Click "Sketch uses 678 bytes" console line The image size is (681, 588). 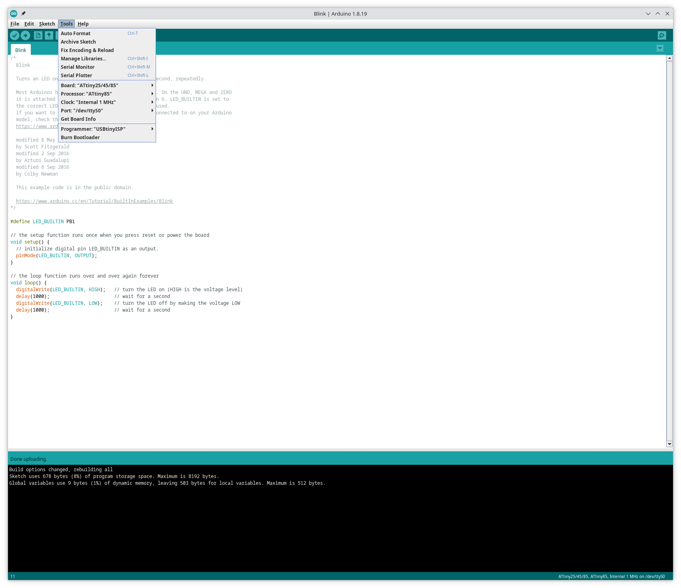114,476
